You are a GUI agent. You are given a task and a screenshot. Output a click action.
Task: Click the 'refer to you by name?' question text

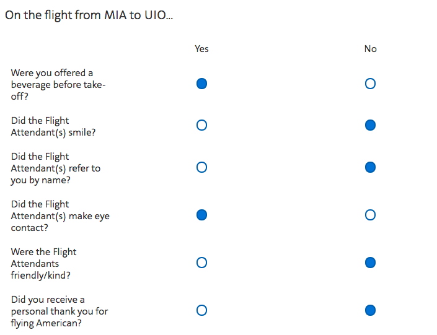coord(56,168)
